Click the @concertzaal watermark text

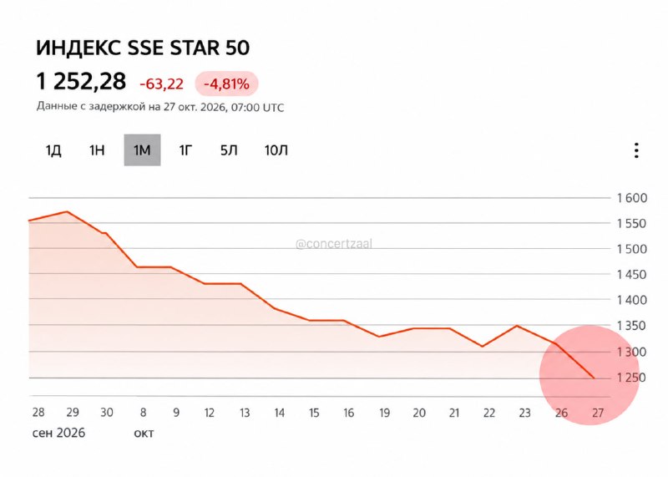(333, 244)
